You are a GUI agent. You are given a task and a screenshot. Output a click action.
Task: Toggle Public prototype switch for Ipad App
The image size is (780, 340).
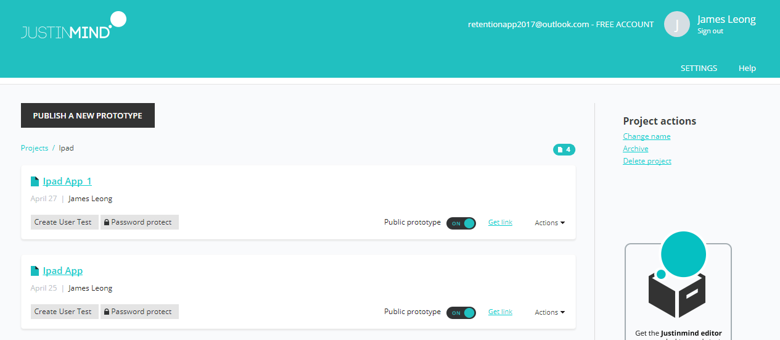point(461,313)
